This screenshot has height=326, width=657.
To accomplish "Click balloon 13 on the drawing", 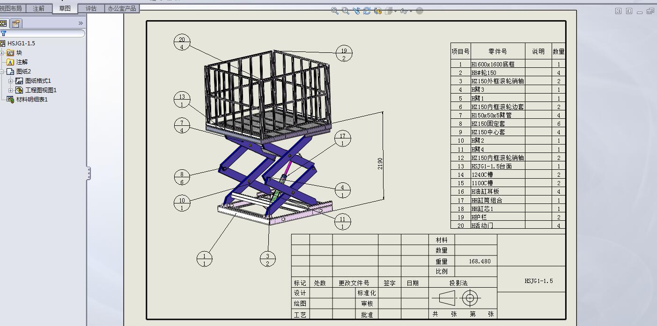I will pos(182,100).
